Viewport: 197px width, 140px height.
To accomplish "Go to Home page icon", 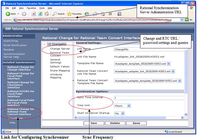I will click(x=47, y=14).
